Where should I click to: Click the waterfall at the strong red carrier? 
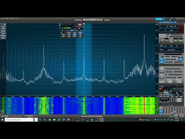click(144, 105)
